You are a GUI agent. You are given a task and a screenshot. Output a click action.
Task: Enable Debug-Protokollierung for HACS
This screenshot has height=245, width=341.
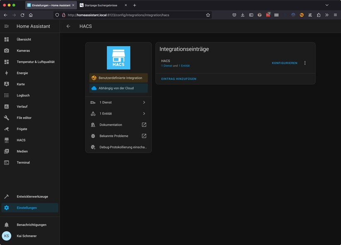(x=118, y=147)
